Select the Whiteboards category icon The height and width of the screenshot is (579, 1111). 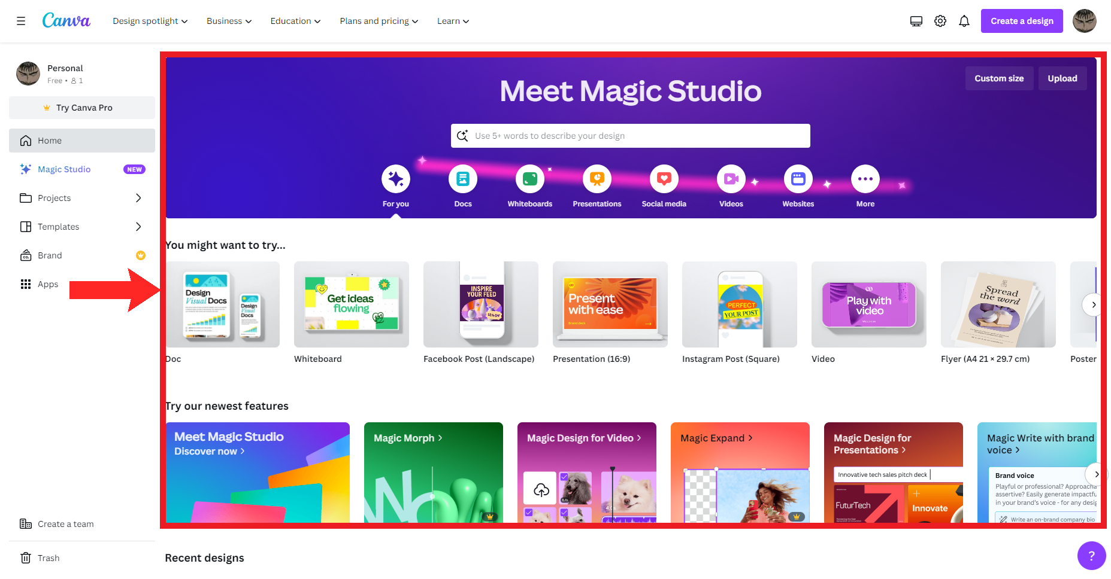click(x=530, y=178)
